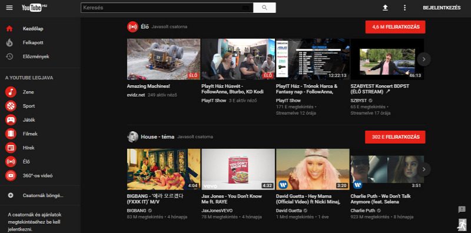
Task: Open SZABYEST Koncert thumbnail
Action: 387,59
